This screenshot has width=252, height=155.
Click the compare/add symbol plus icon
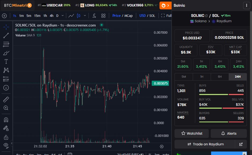tap(4, 16)
